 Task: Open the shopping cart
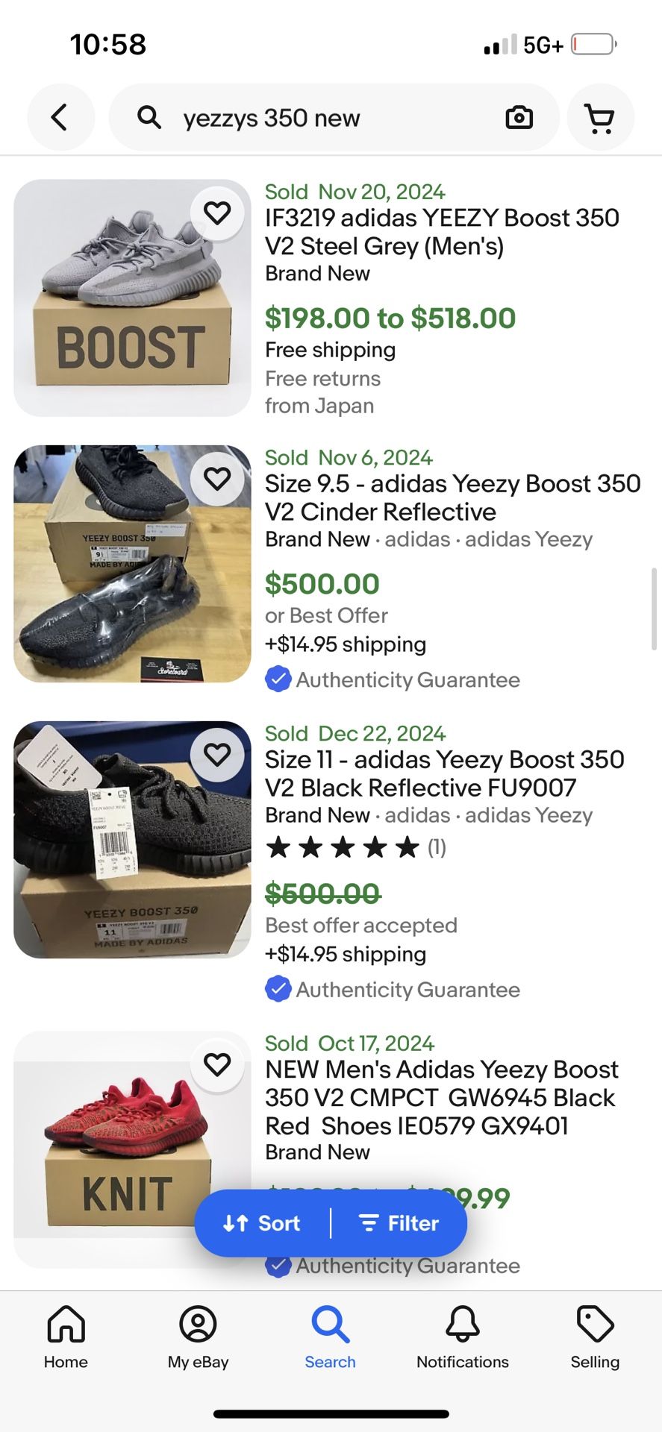[600, 118]
